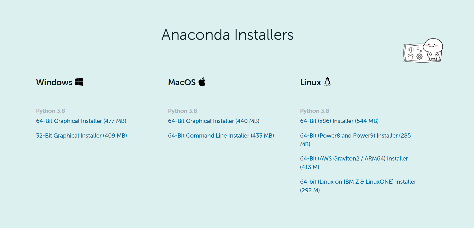Download Linux on IBM Z & LinuxONE Installer
The height and width of the screenshot is (228, 474).
[x=358, y=186]
